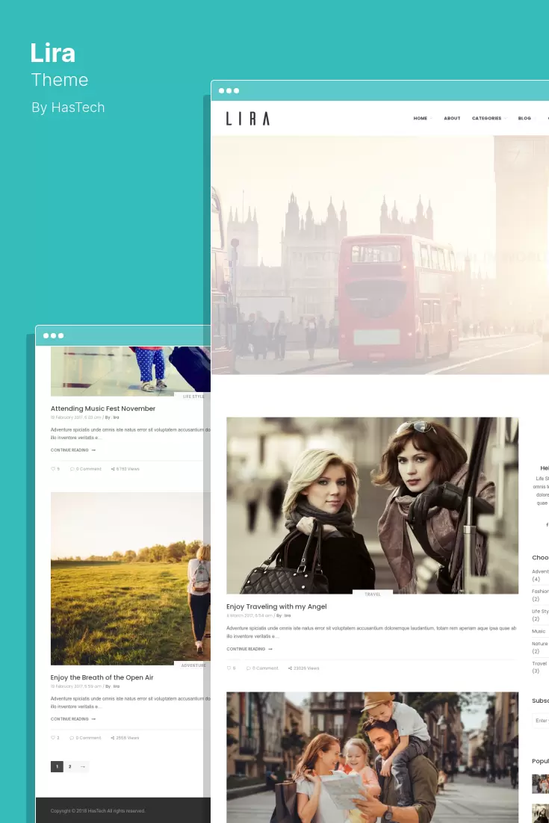Expand the CATEGORIES dropdown arrow
Viewport: 549px width, 823px height.
coord(506,119)
